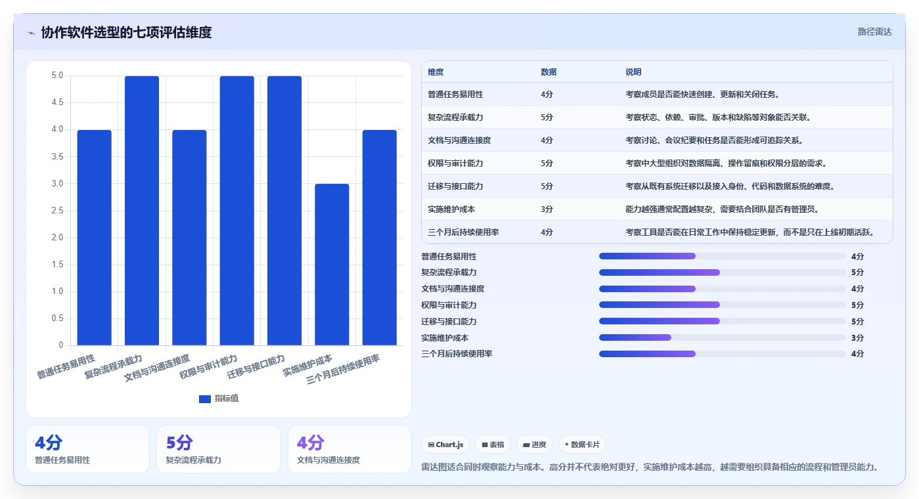Click the 迁移与接口能力 bar in the chart
The image size is (919, 499).
[x=284, y=211]
